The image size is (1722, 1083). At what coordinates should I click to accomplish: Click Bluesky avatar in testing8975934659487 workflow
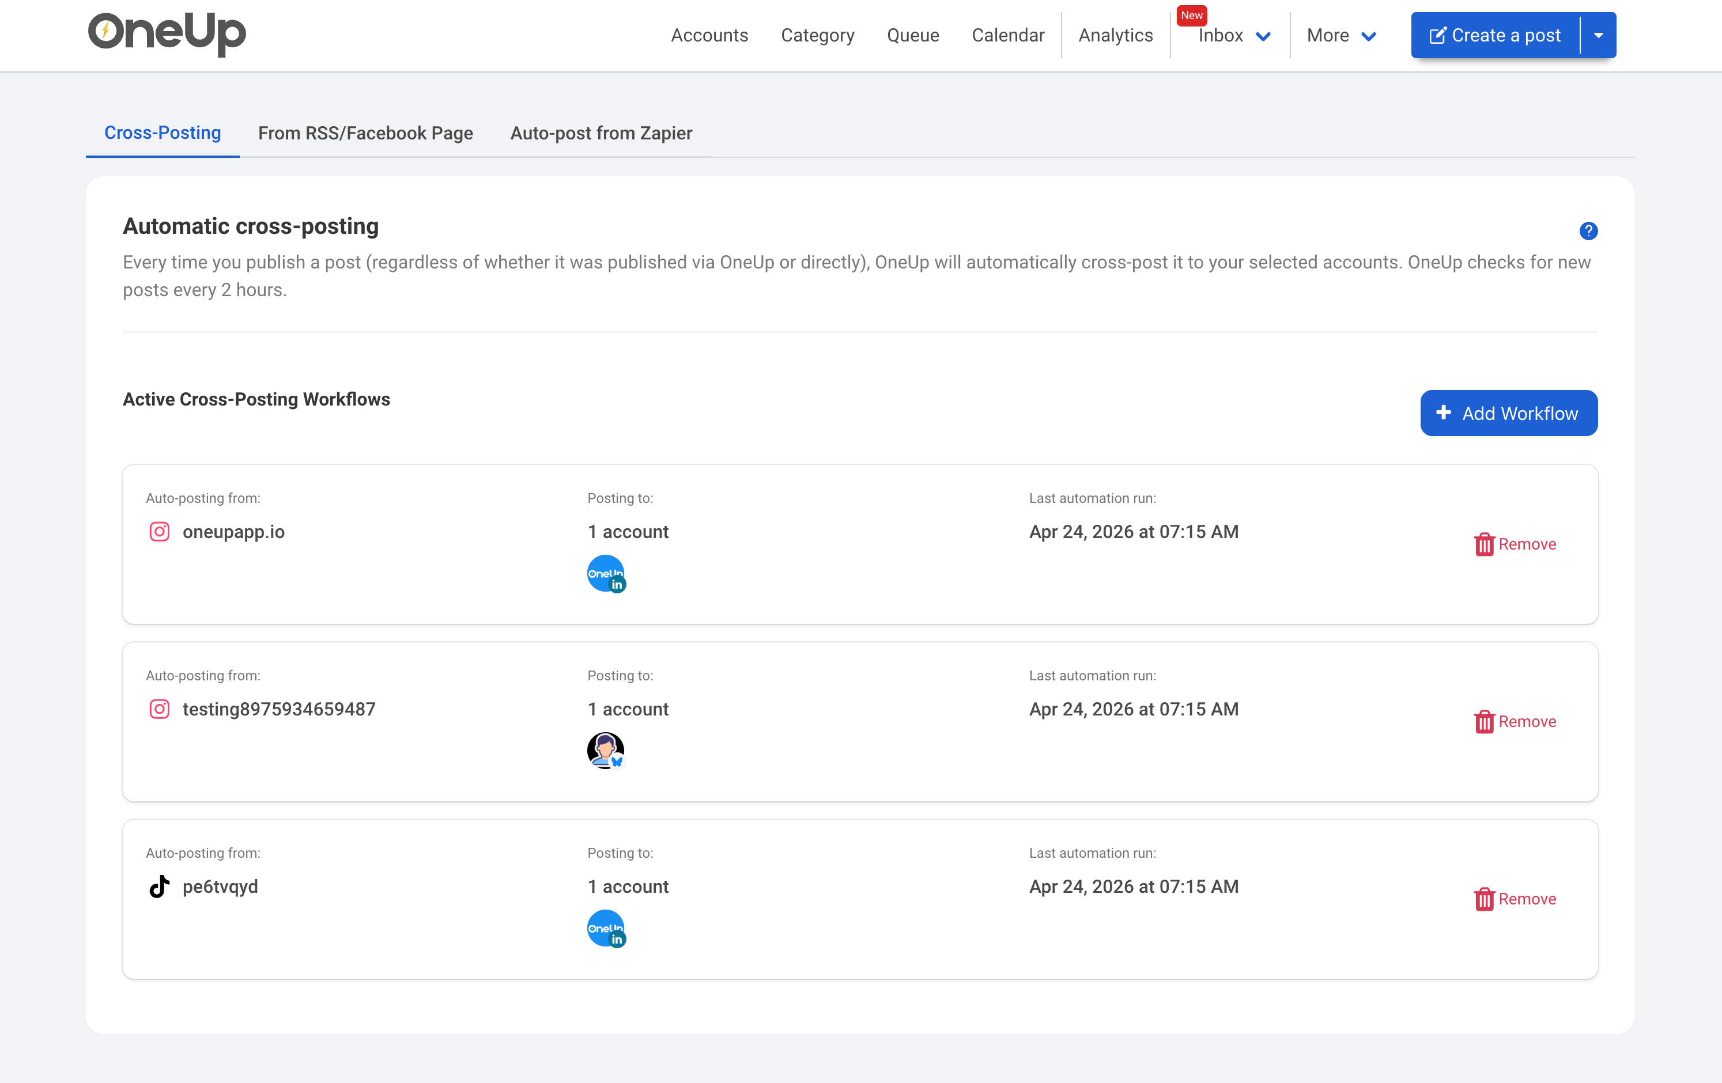coord(606,751)
